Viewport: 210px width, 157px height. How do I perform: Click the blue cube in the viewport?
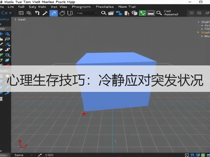[x=116, y=81]
